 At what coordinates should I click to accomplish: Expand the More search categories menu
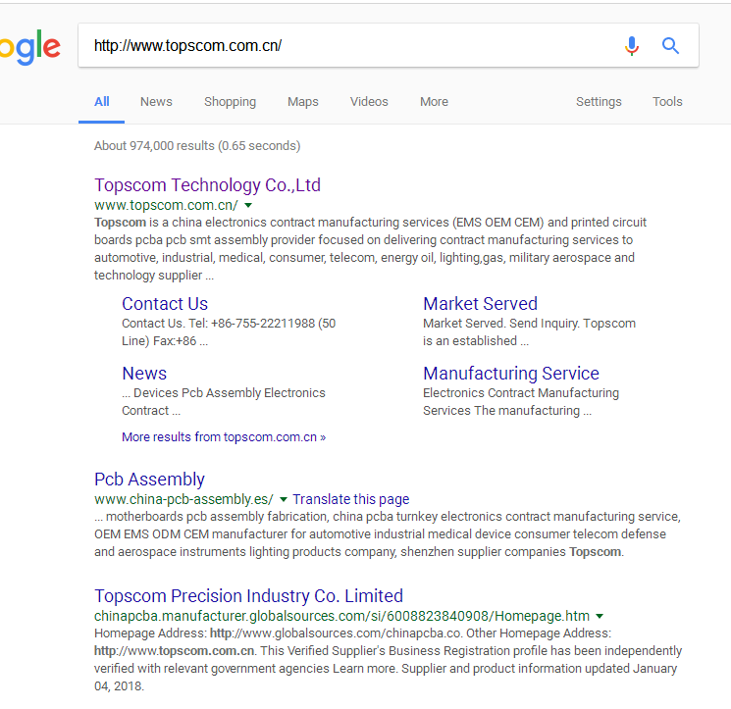pyautogui.click(x=434, y=102)
